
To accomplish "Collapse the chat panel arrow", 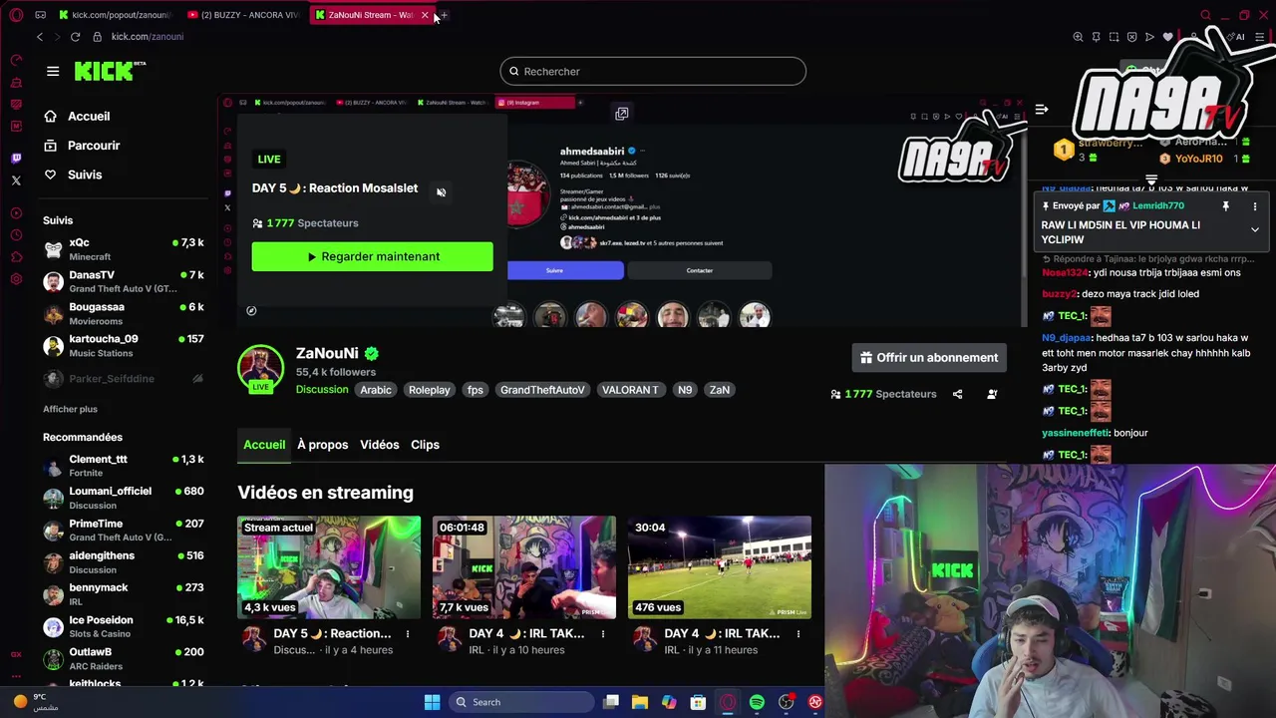I will click(x=1042, y=110).
